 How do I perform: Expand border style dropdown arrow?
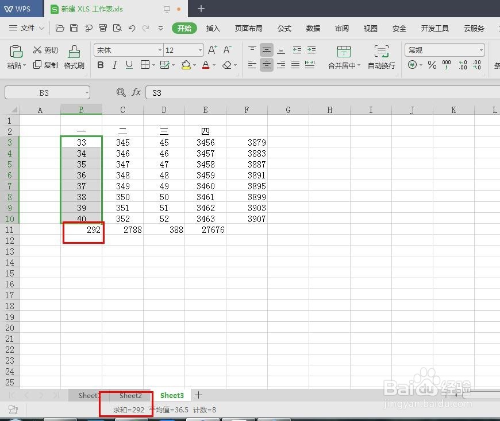tap(153, 65)
